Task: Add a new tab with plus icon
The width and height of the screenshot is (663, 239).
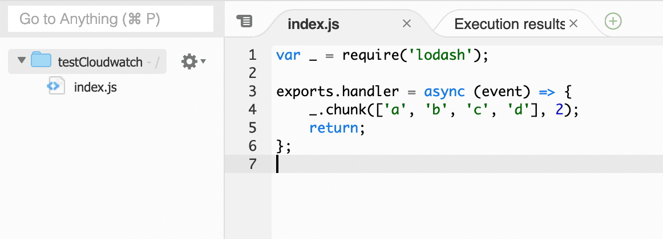Action: point(613,21)
